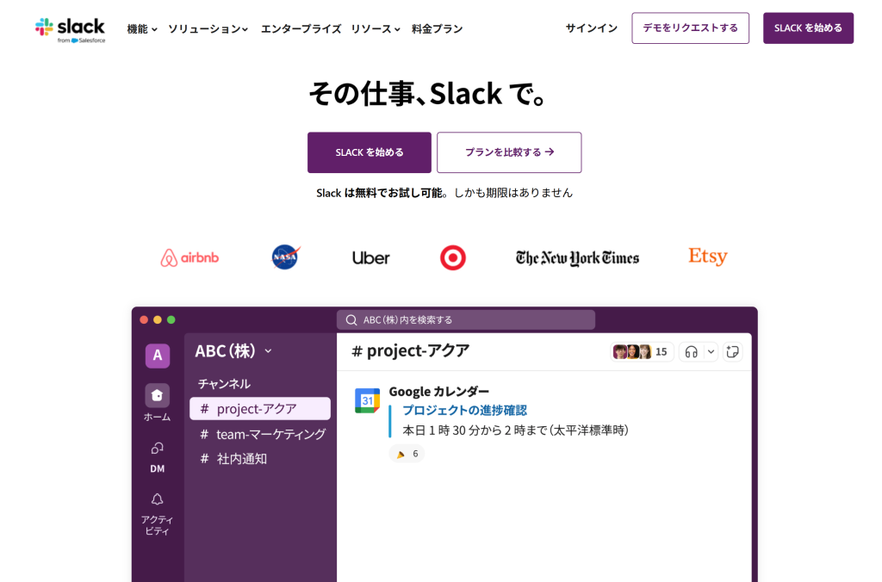882x582 pixels.
Task: Click the workspace avatar A icon
Action: pos(158,356)
